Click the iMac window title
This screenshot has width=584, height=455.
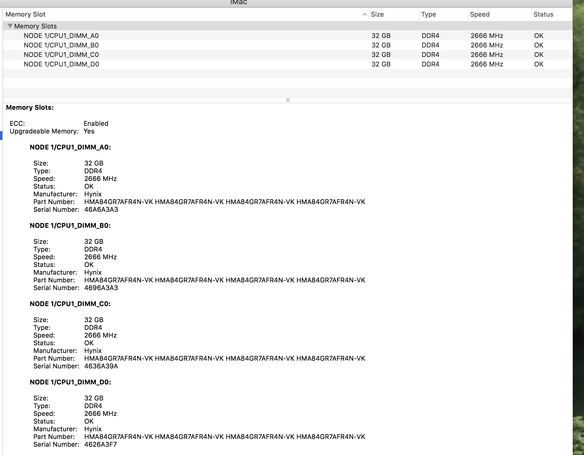[239, 2]
